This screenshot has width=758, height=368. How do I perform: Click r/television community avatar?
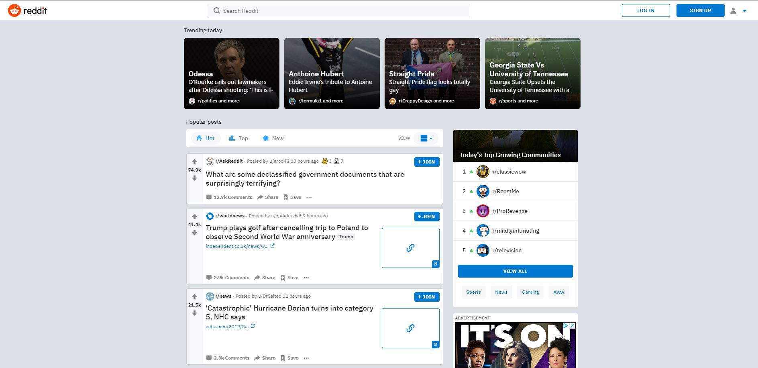pyautogui.click(x=483, y=250)
